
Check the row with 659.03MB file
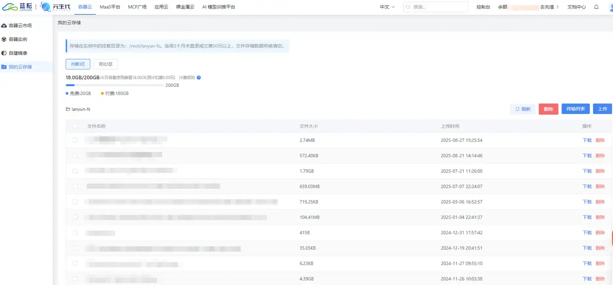[75, 186]
